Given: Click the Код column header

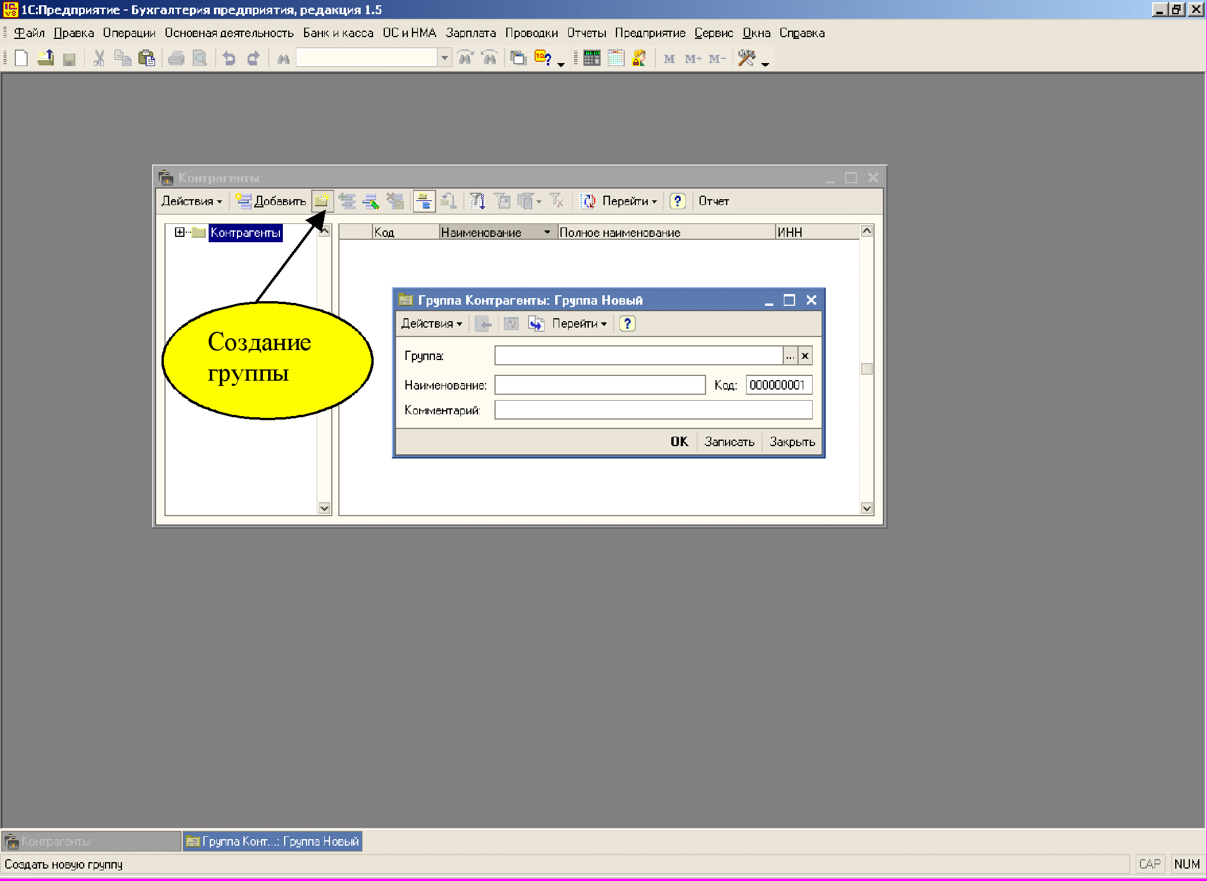Looking at the screenshot, I should coord(406,232).
